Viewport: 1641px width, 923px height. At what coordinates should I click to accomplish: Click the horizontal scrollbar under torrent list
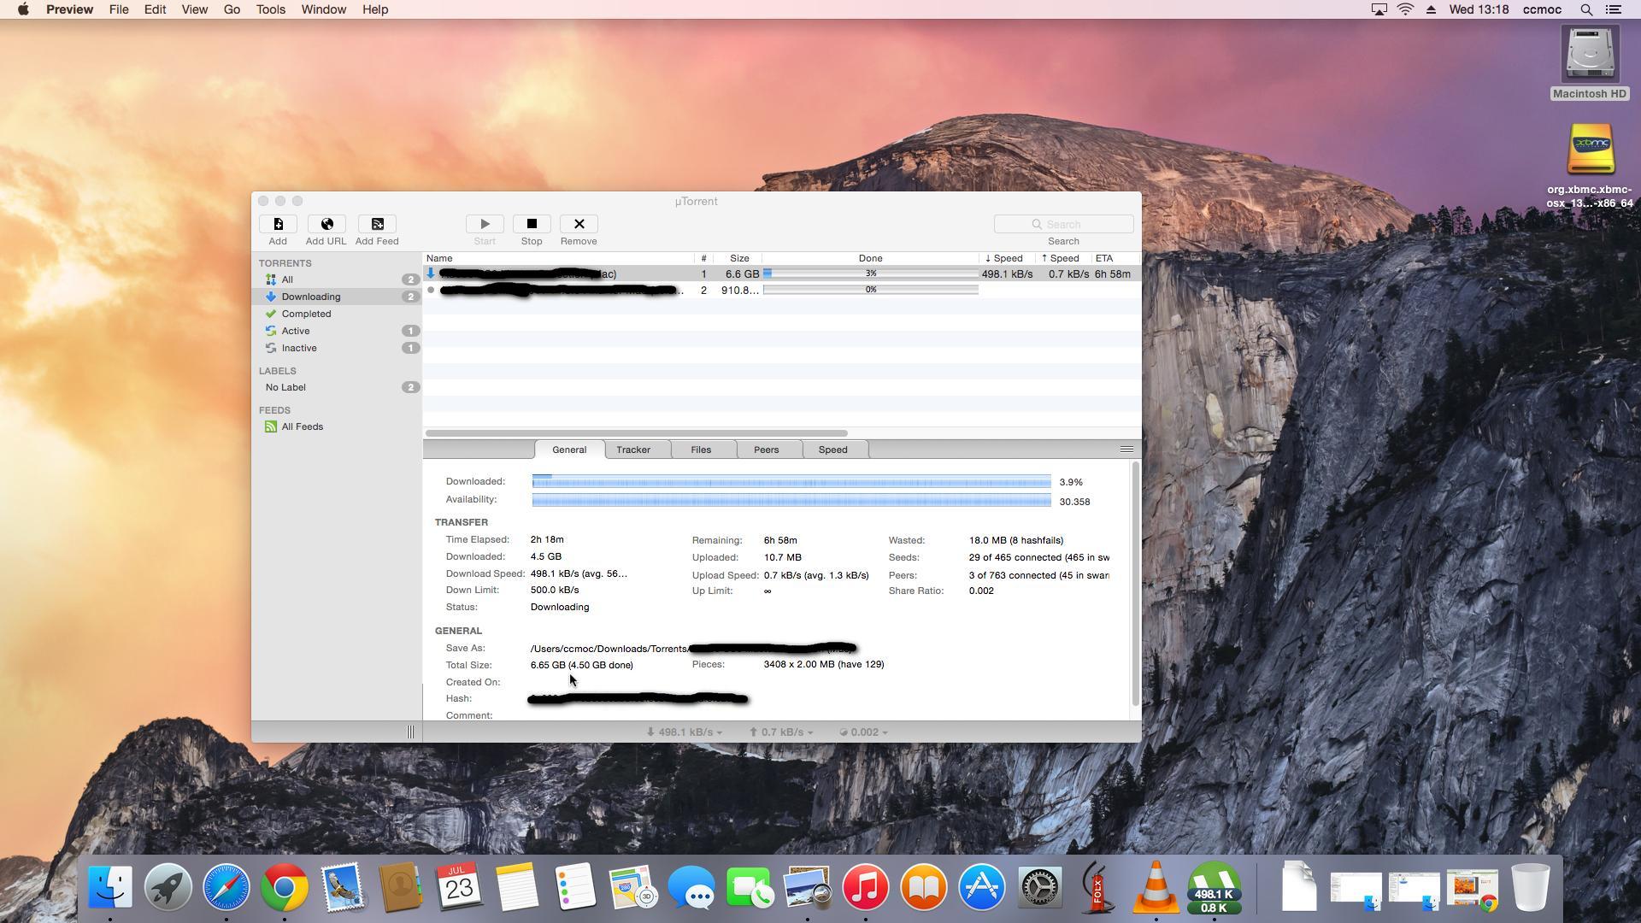tap(636, 433)
